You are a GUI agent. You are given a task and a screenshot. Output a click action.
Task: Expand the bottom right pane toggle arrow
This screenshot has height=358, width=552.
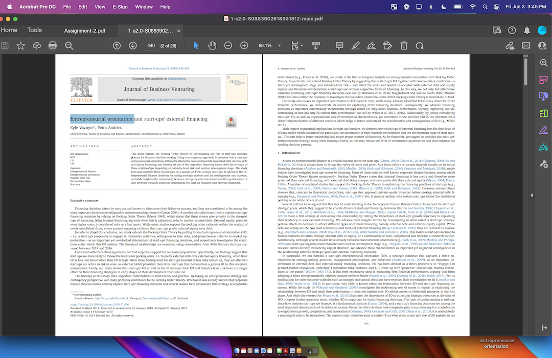(544, 328)
